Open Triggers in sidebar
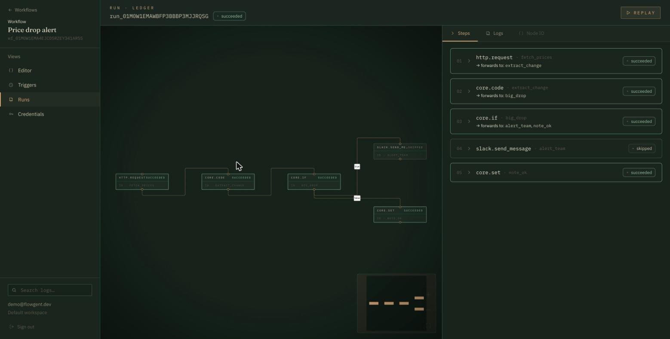670x339 pixels. tap(50, 85)
